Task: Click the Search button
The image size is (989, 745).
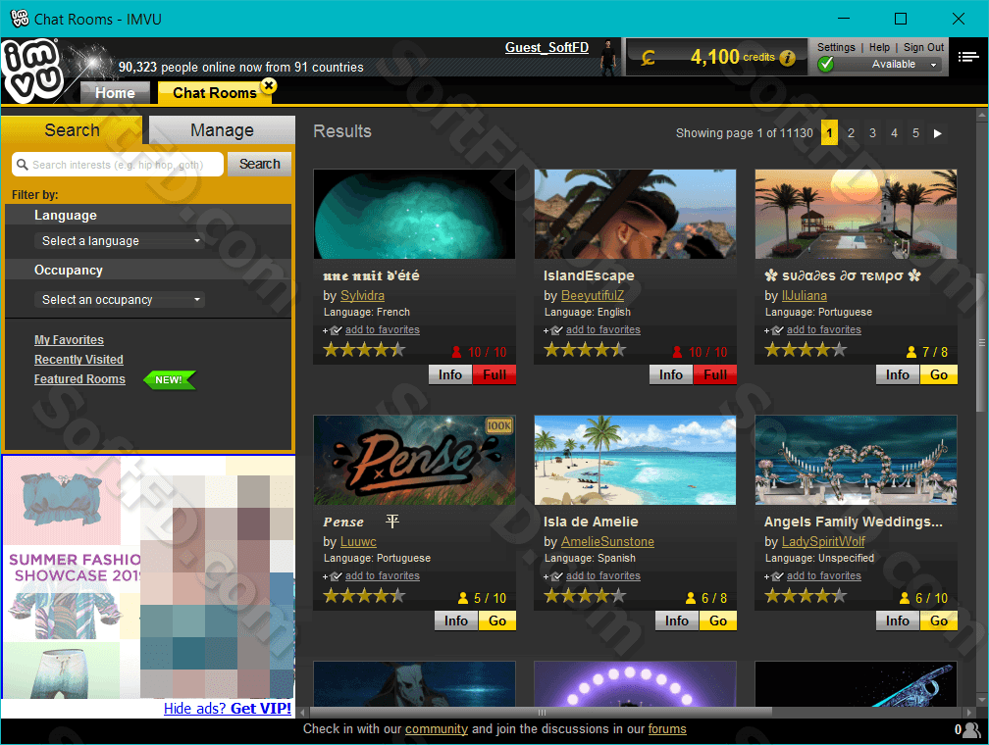Action: point(259,164)
